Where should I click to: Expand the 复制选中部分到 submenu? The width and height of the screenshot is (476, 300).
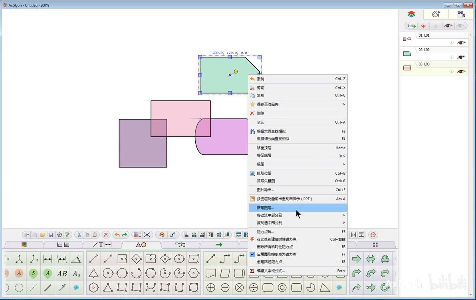click(297, 223)
